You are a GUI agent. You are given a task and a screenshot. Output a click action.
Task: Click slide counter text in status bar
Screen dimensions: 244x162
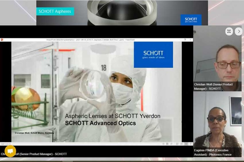coord(5,144)
